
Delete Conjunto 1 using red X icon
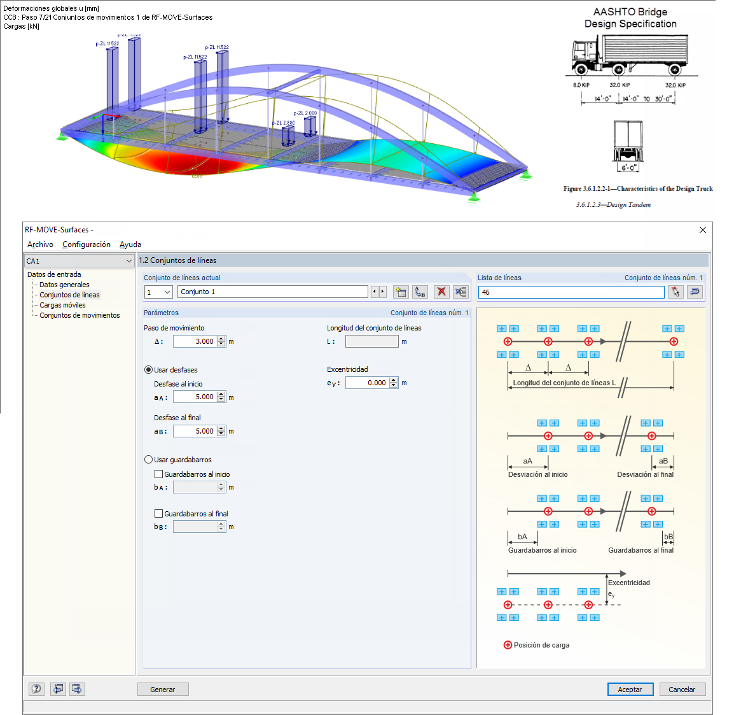pyautogui.click(x=441, y=292)
